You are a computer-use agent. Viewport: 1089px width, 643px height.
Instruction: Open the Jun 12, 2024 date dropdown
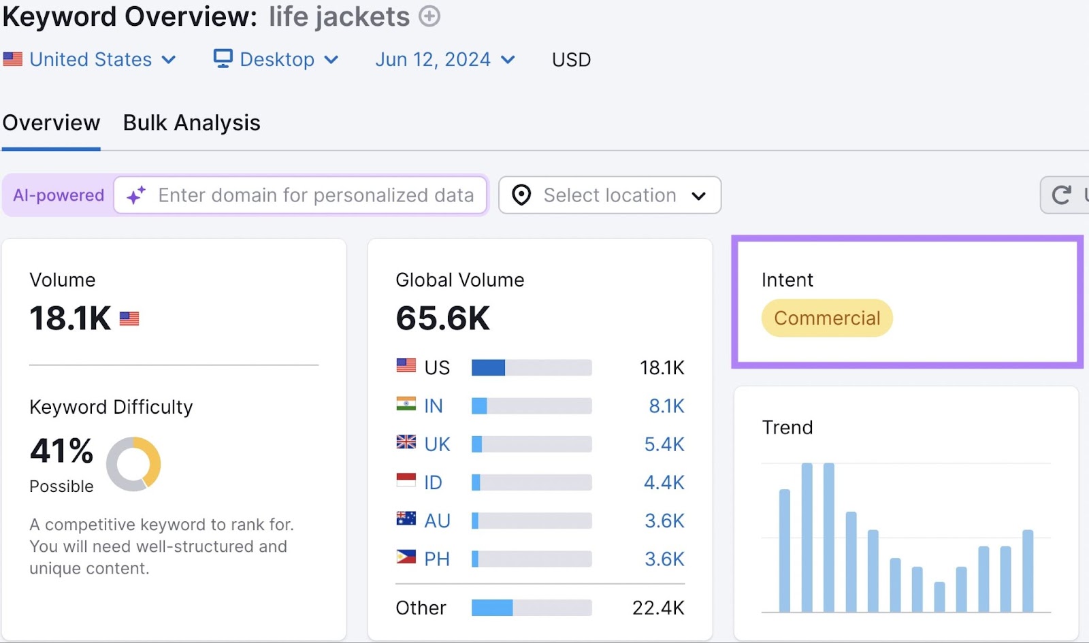pos(445,59)
